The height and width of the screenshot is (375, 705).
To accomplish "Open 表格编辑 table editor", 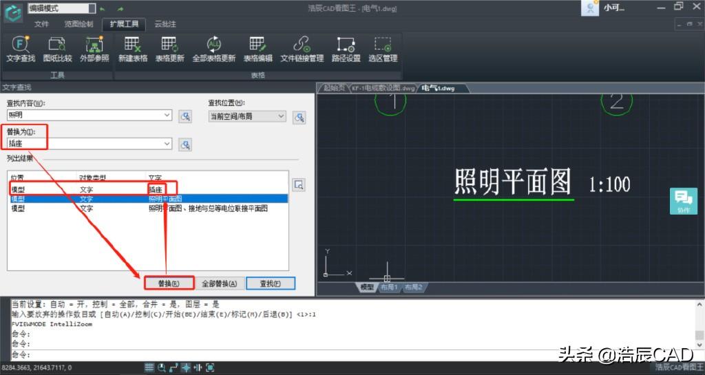I will [258, 49].
